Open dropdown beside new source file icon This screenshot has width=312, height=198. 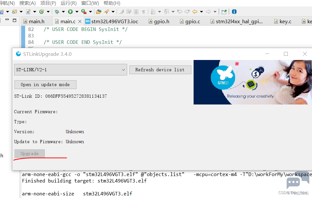click(35, 12)
